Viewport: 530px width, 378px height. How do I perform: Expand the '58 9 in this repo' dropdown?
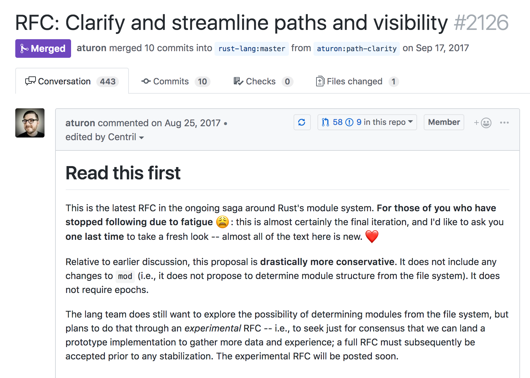tap(410, 122)
